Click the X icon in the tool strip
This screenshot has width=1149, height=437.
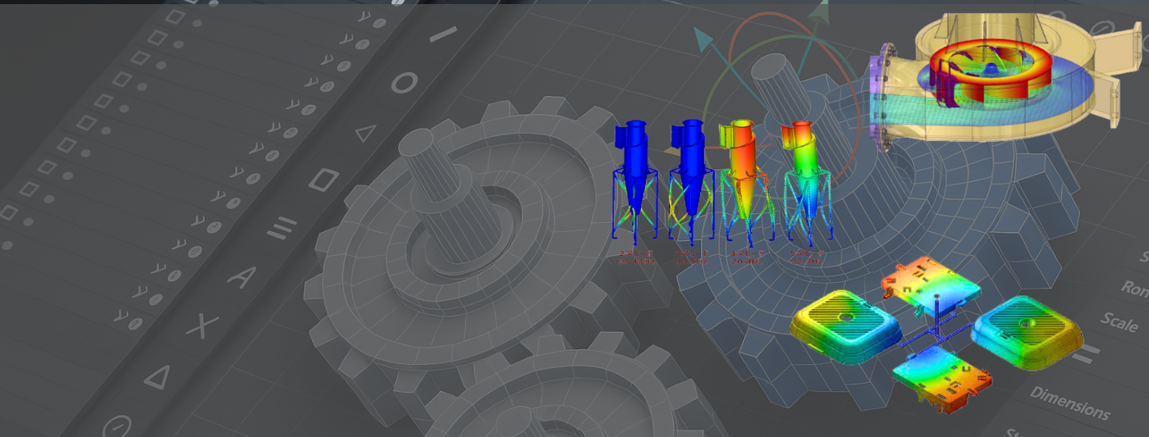(199, 326)
